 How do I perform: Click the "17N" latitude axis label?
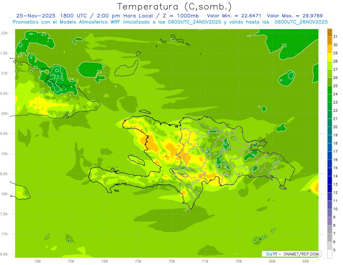(4, 234)
